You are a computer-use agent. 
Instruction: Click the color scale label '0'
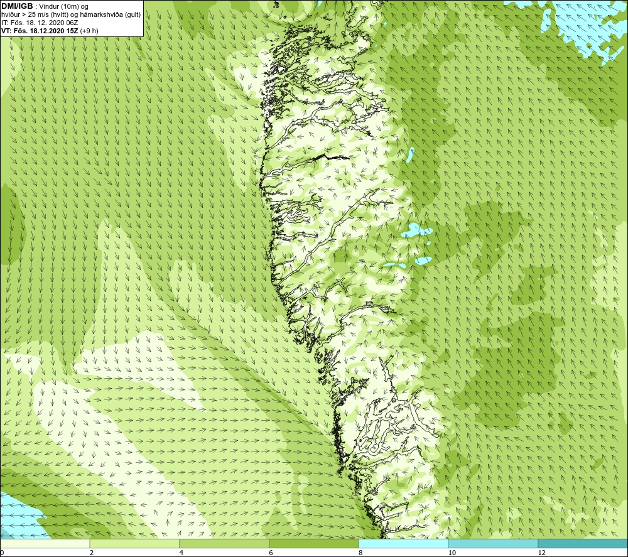click(x=2, y=553)
